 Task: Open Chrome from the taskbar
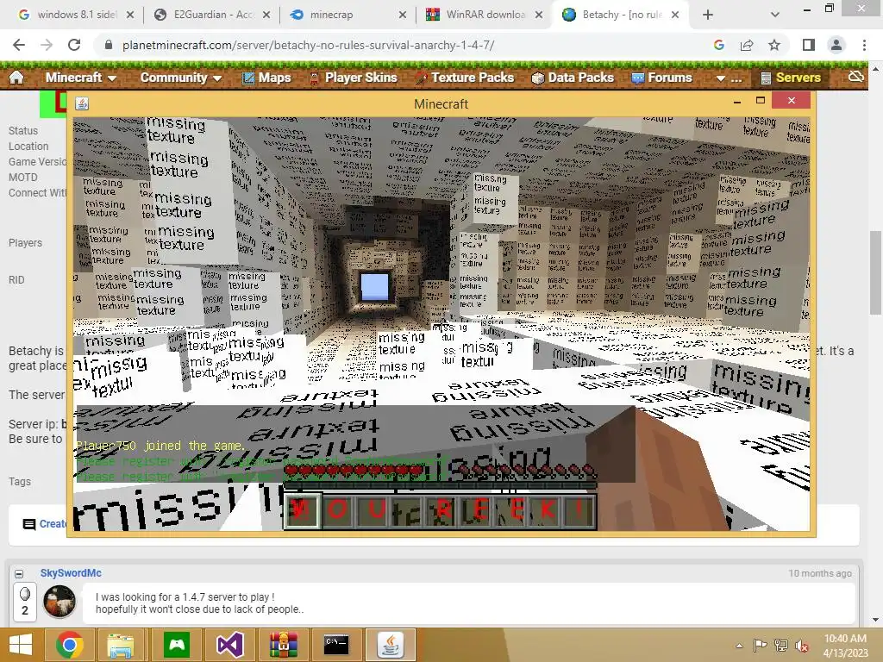pyautogui.click(x=69, y=645)
